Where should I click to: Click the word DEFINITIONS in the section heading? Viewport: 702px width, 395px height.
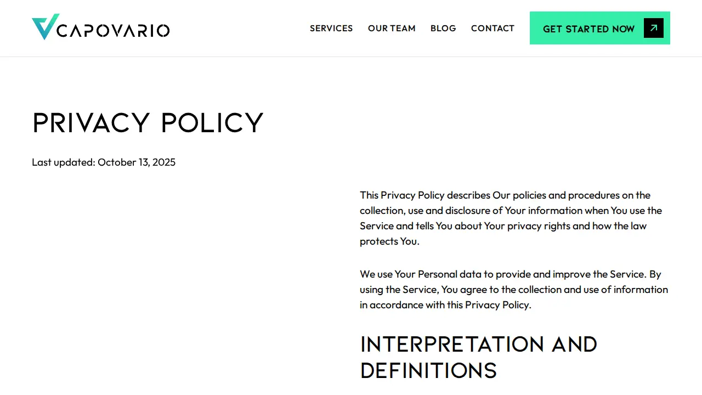point(428,371)
